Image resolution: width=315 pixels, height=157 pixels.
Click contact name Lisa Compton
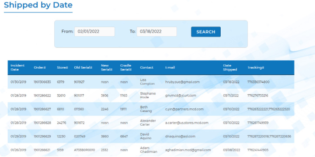click(x=147, y=82)
